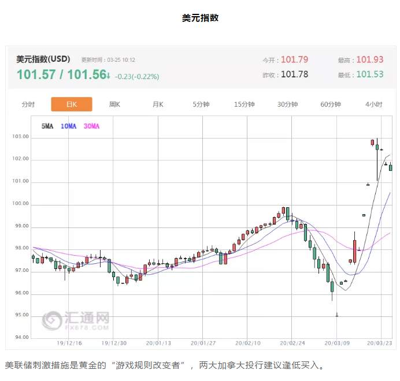
Task: Click the 美元指数 page heading
Action: point(200,18)
